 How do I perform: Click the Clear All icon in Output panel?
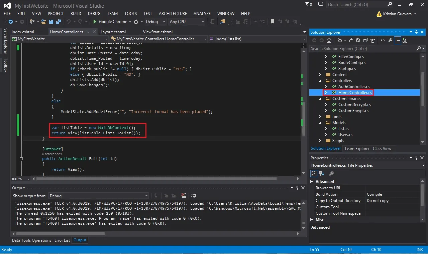pyautogui.click(x=184, y=196)
